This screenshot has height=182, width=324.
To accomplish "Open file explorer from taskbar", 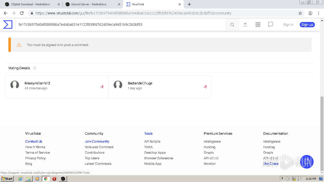I will coord(29,179).
